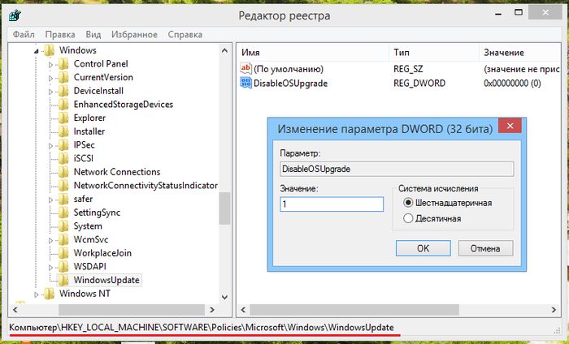This screenshot has width=569, height=344.
Task: Select the Шестнадцатеричная radio button
Action: (x=408, y=202)
